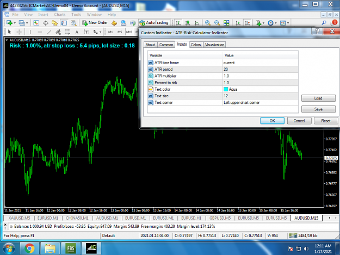This screenshot has width=340, height=255.
Task: Switch chart to line chart icon
Action: pyautogui.click(x=197, y=23)
